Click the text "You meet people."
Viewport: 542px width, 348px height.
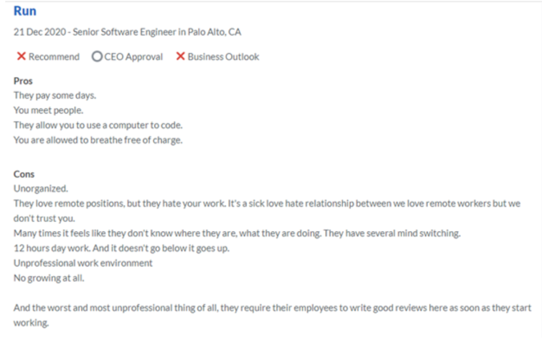(x=48, y=110)
